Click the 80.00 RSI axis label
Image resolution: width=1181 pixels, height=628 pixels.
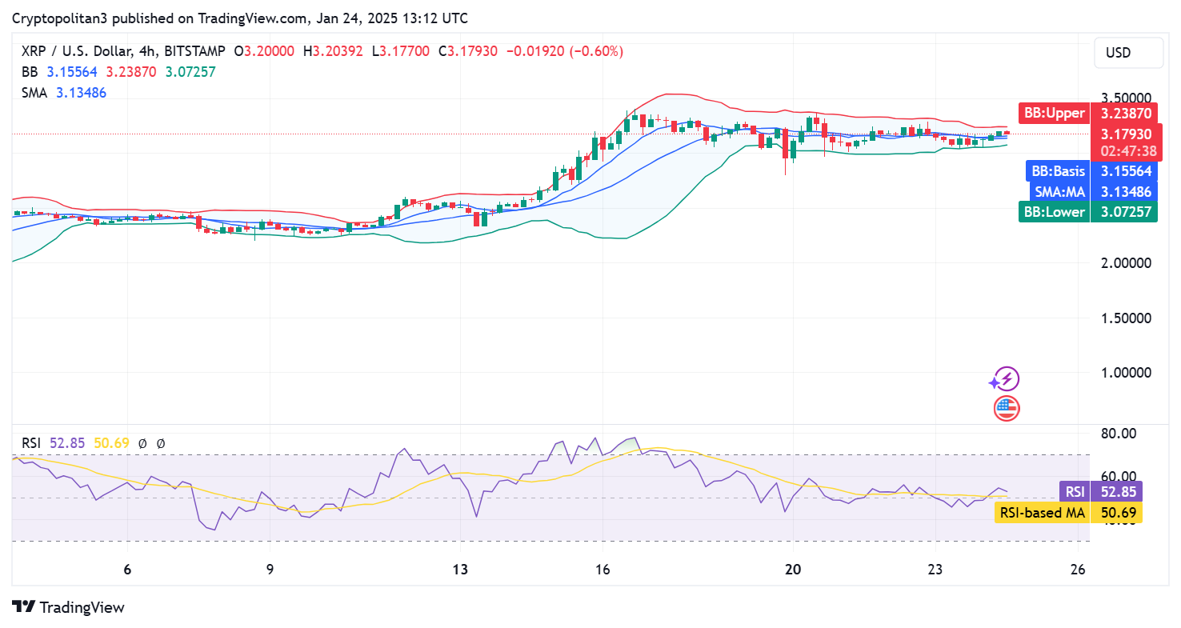pyautogui.click(x=1118, y=434)
